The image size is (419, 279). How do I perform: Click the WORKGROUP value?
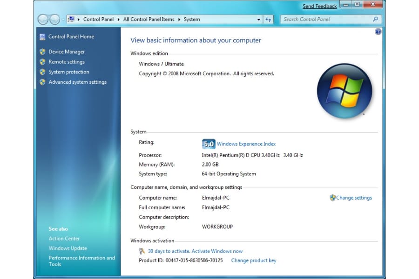coord(217,227)
